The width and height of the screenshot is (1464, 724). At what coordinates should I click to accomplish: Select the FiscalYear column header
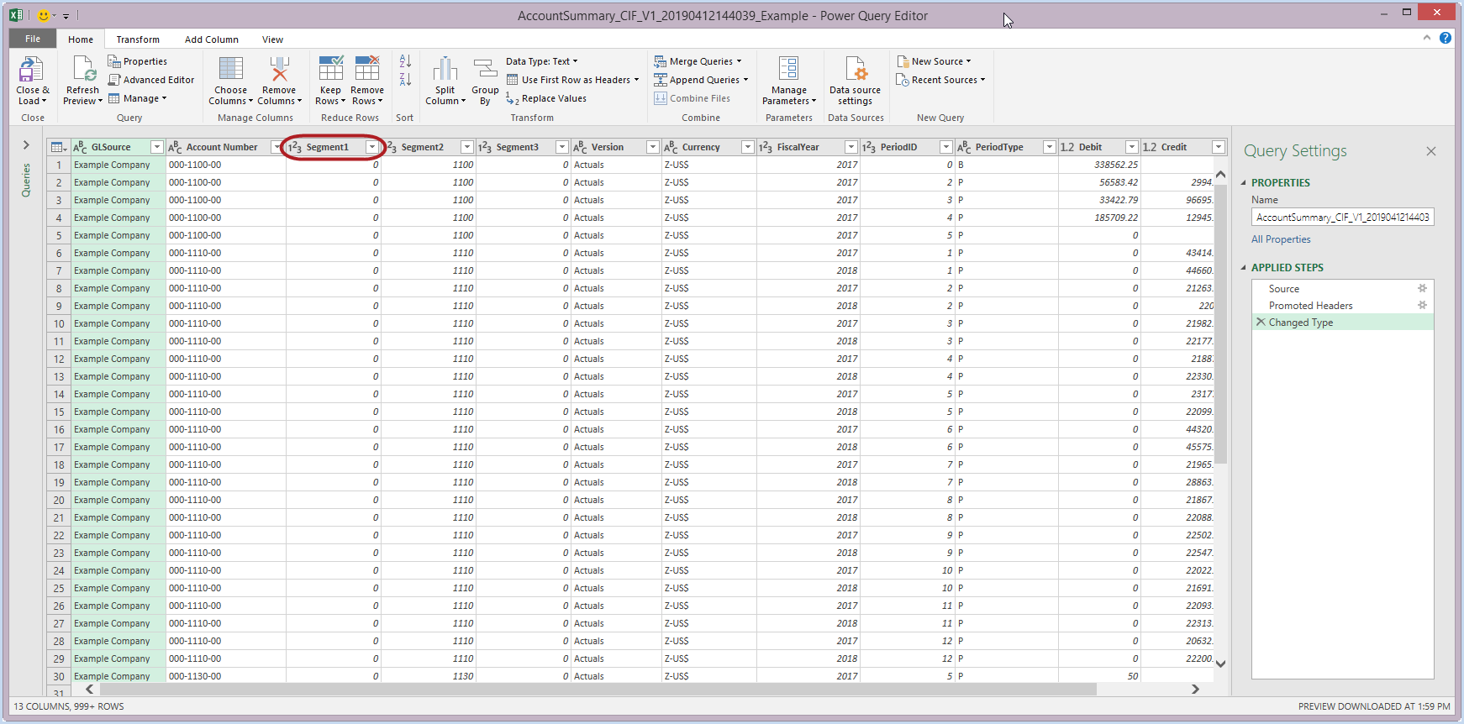click(x=808, y=147)
